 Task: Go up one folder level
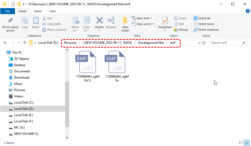click(25, 43)
